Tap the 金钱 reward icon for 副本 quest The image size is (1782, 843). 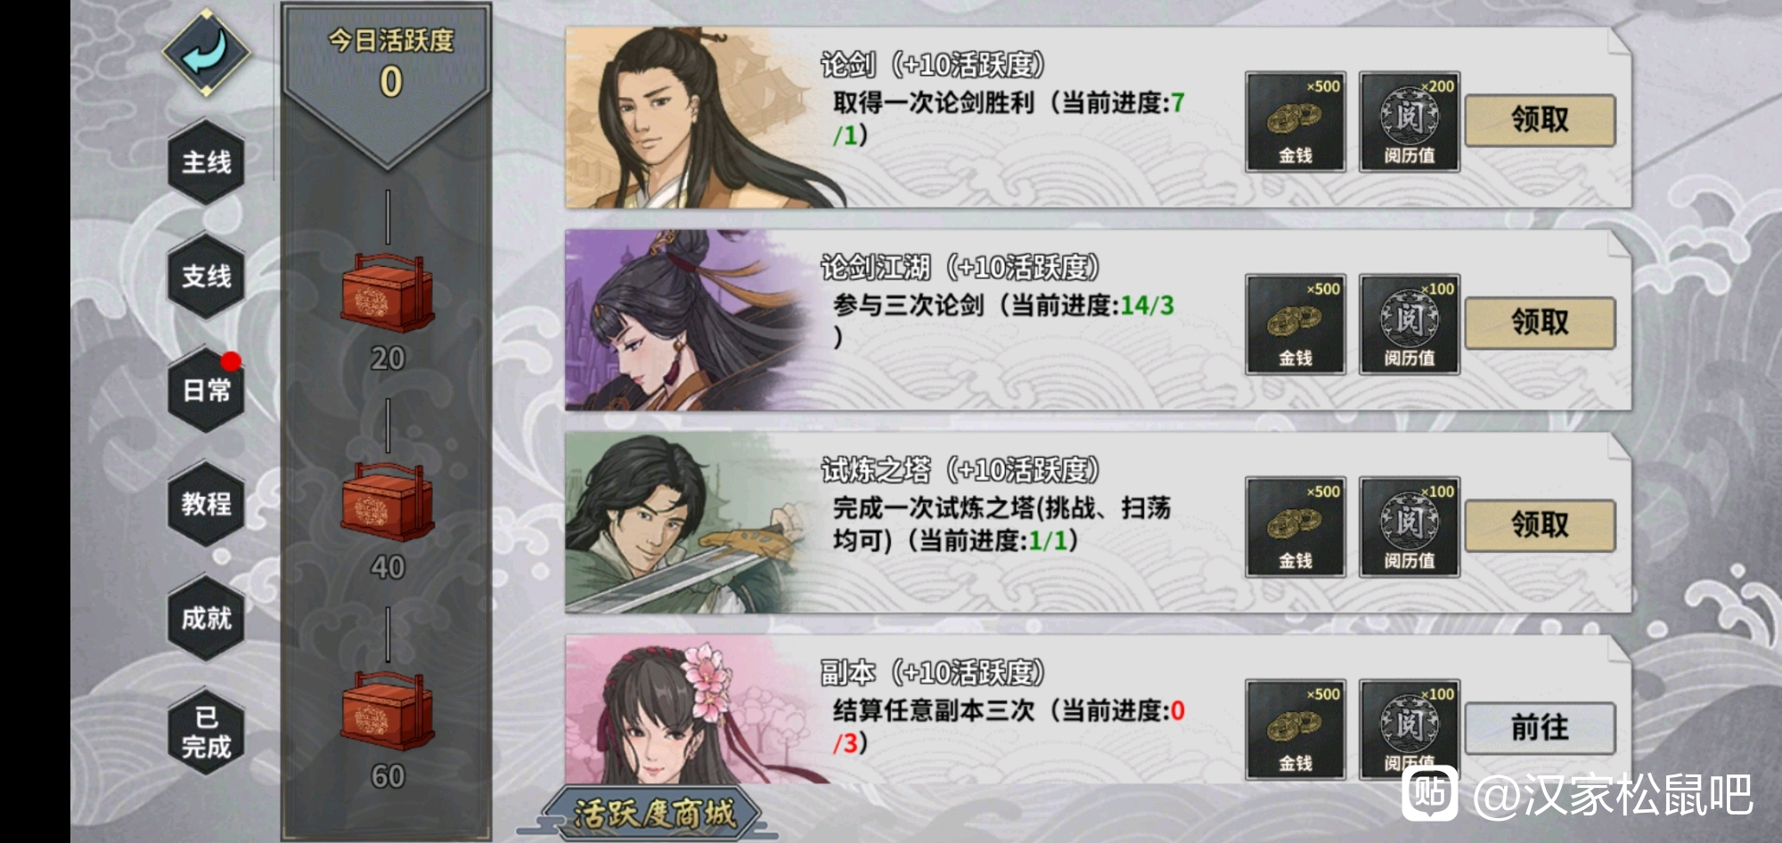point(1296,730)
